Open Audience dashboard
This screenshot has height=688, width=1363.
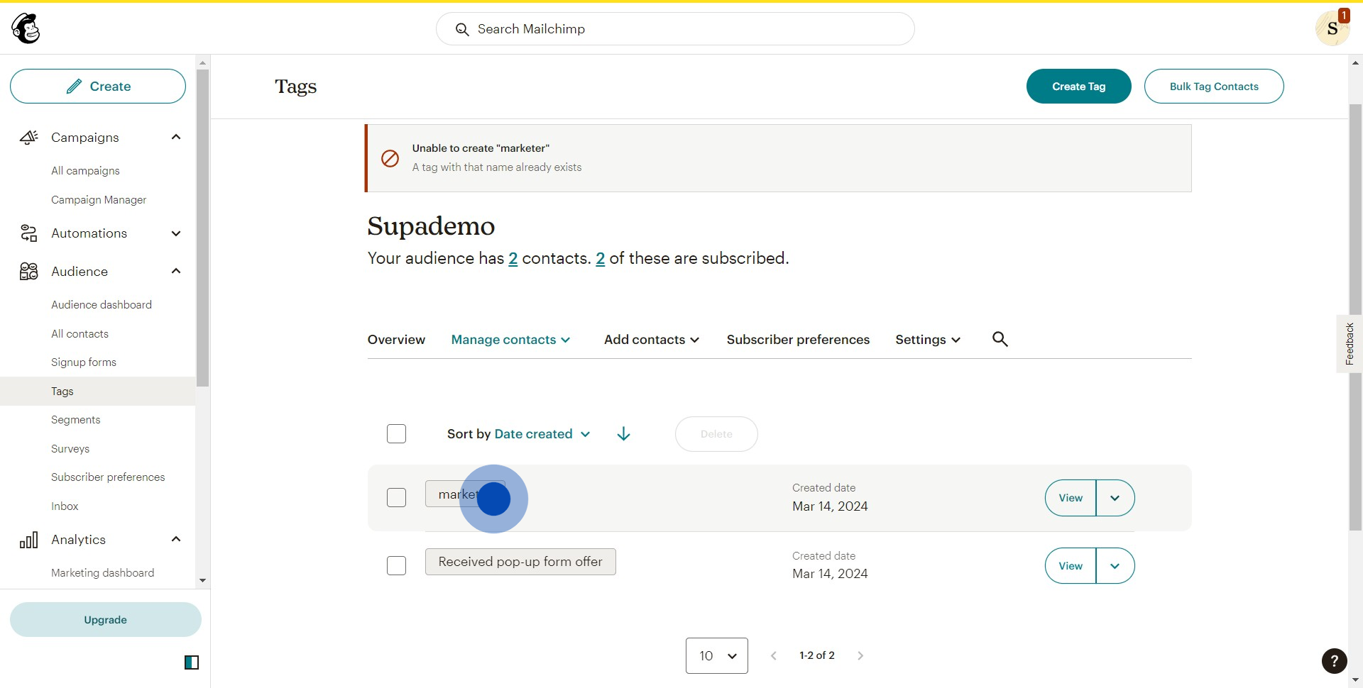[102, 305]
